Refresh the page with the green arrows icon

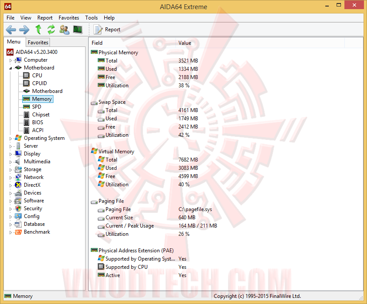point(51,30)
